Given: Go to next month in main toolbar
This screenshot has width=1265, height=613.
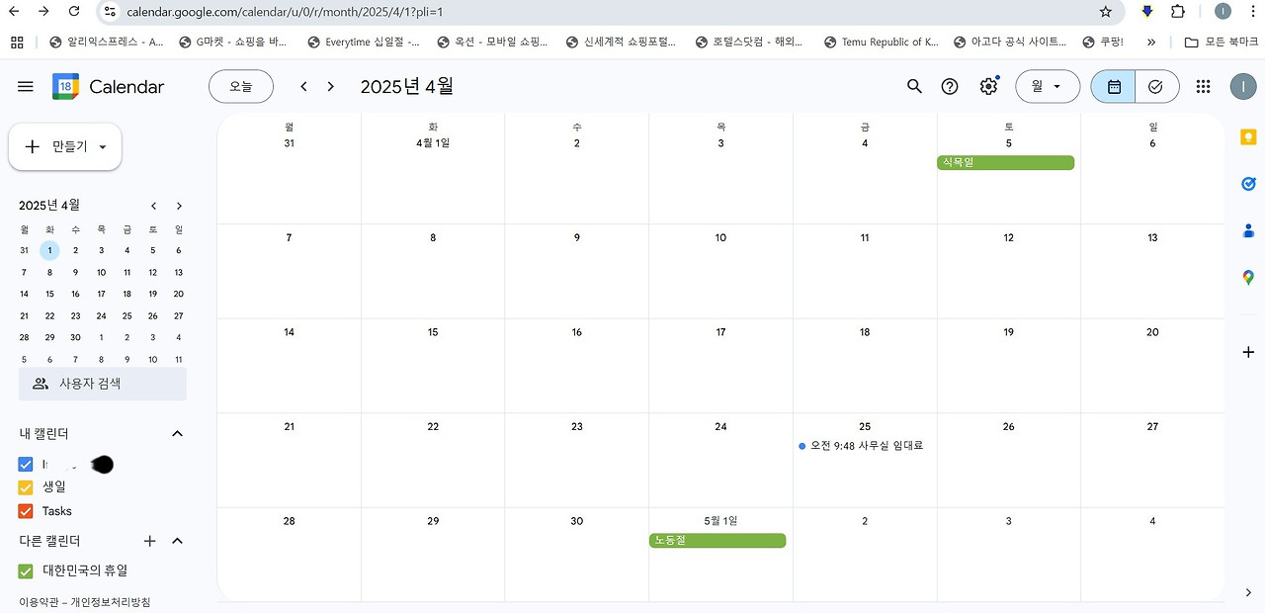Looking at the screenshot, I should [x=331, y=87].
